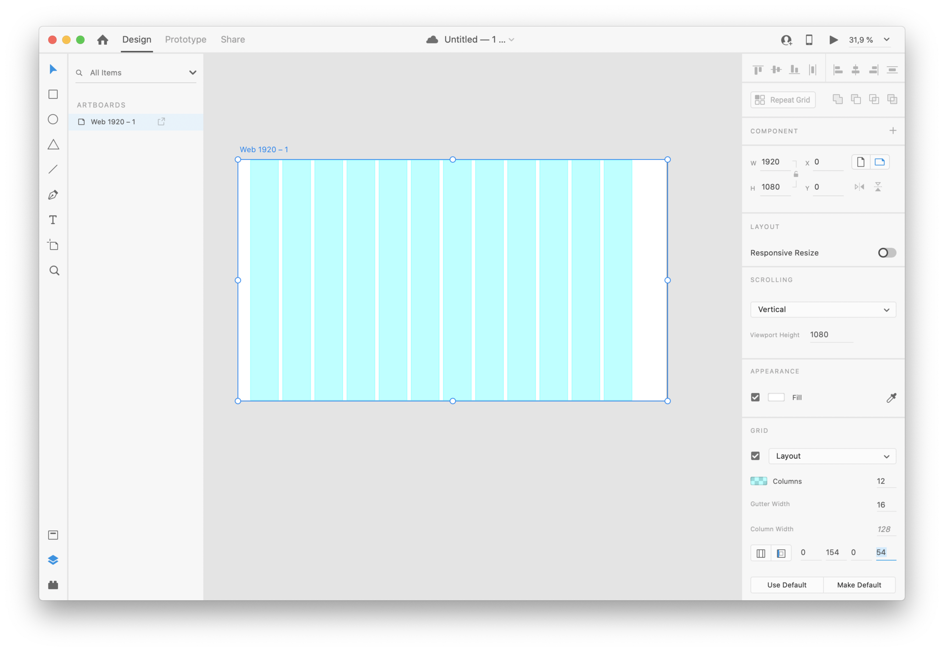Toggle the Responsive Resize switch
Image resolution: width=944 pixels, height=652 pixels.
[x=886, y=253]
